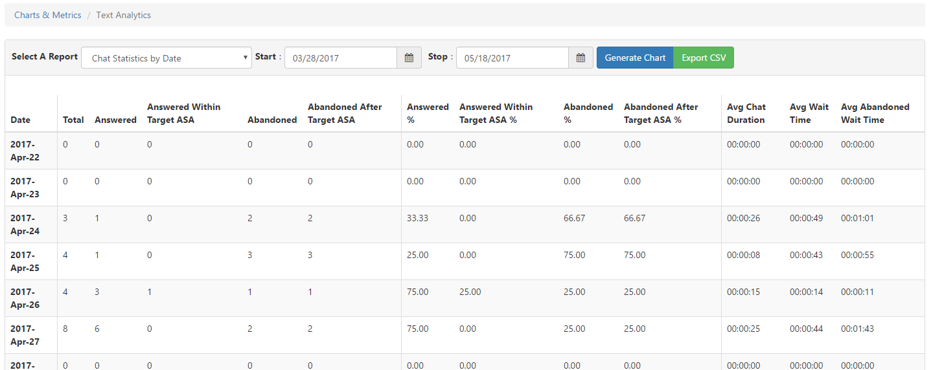
Task: Click Avg Chat Duration 00:00:25 cell
Action: [x=743, y=329]
